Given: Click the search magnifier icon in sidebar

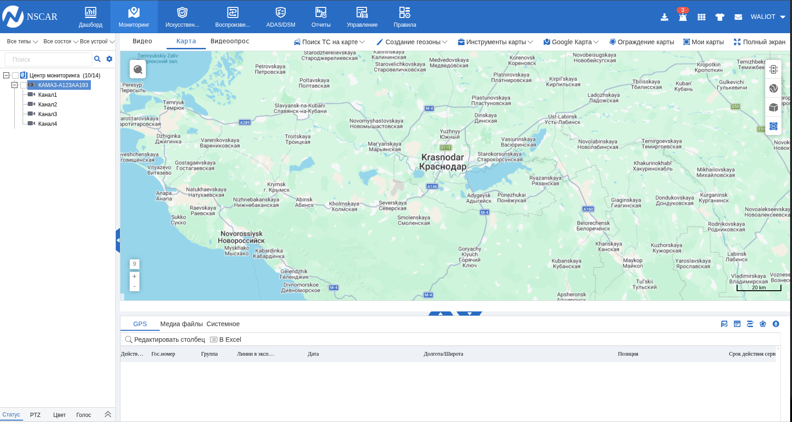Looking at the screenshot, I should pos(97,59).
